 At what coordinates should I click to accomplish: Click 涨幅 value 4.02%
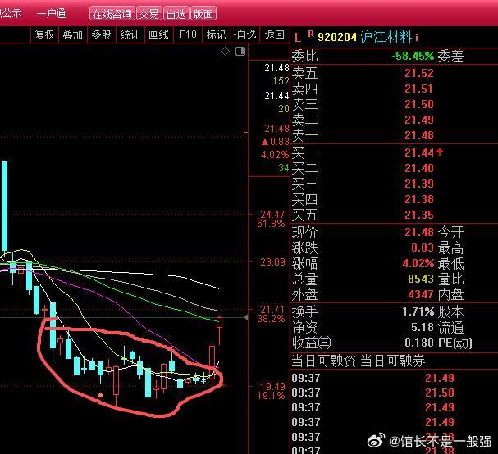[418, 263]
